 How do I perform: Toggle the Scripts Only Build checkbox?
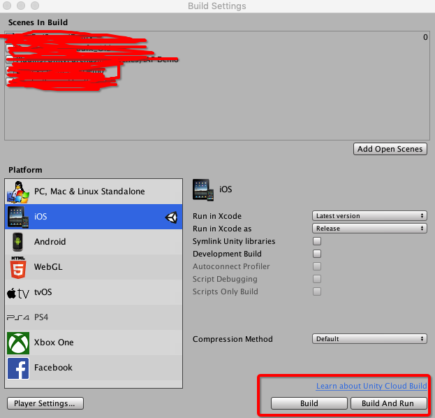317,291
